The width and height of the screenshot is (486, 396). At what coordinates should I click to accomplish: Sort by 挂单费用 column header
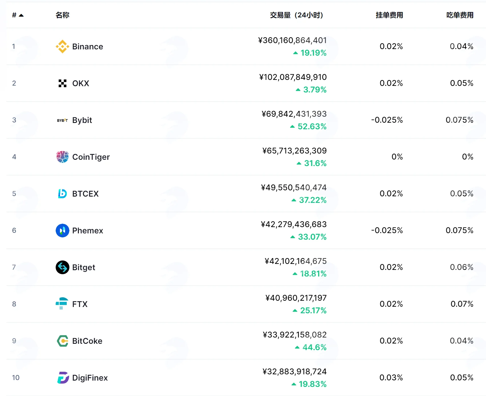[389, 15]
